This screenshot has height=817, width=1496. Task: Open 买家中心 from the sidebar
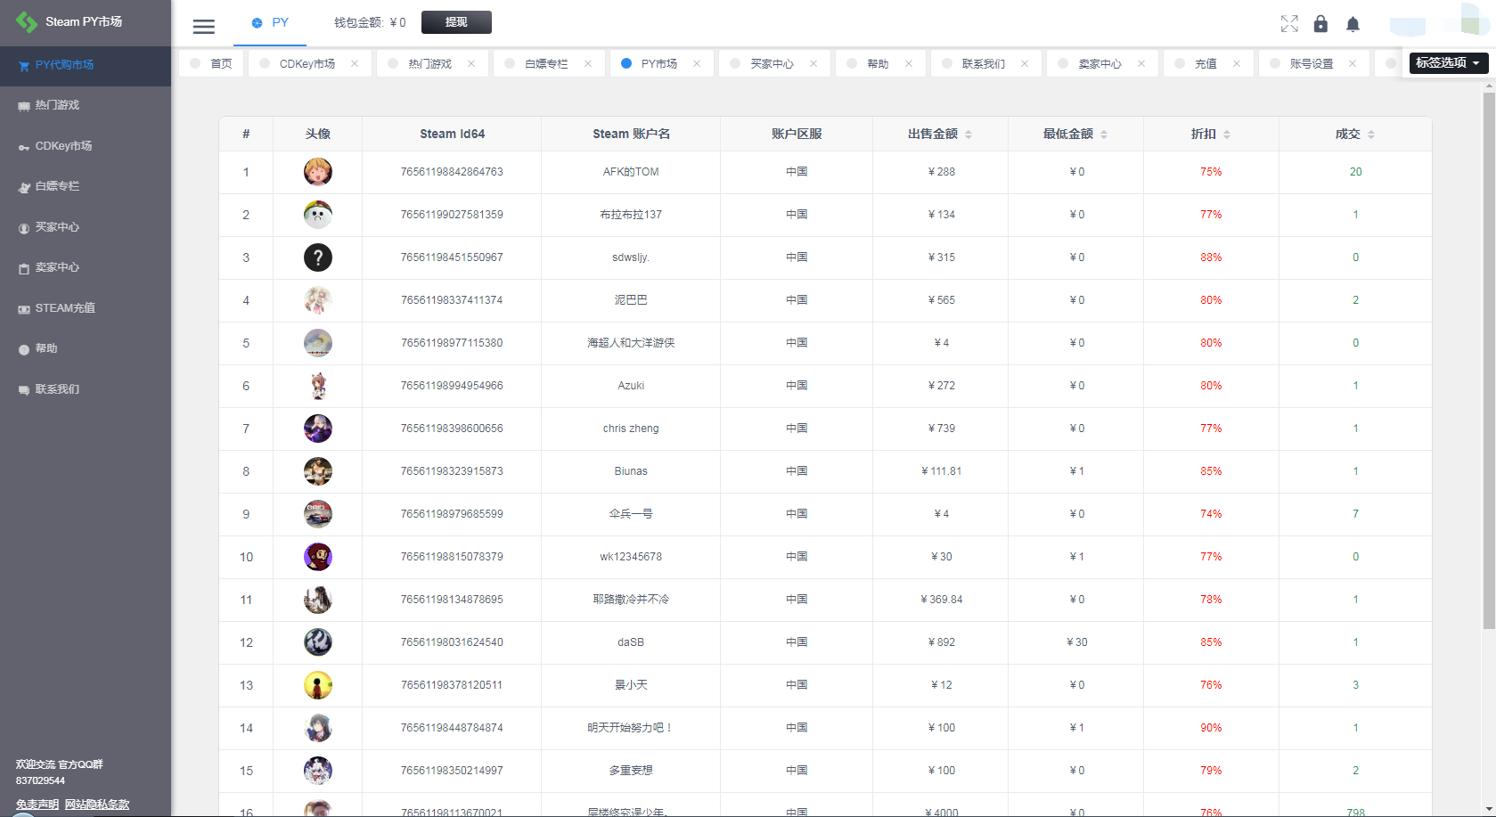click(23, 226)
